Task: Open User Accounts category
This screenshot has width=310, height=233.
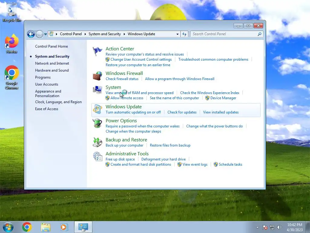Action: click(x=47, y=84)
